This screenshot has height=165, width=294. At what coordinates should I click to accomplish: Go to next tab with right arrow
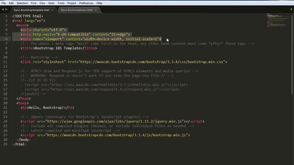[x=6, y=9]
